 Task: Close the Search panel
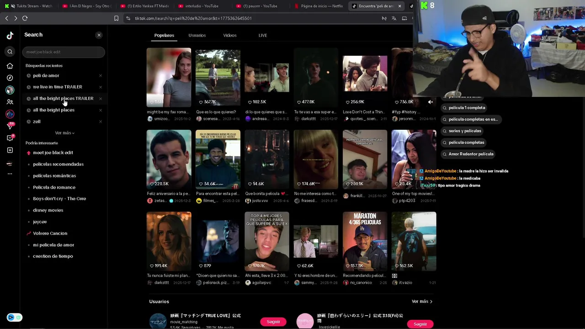[99, 35]
